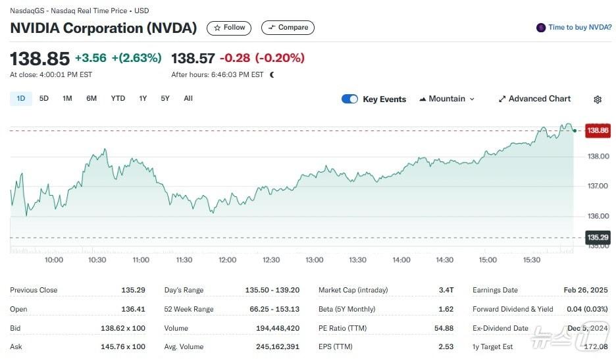Click the 135.29 previous close marker
Image resolution: width=616 pixels, height=359 pixels.
[x=598, y=237]
